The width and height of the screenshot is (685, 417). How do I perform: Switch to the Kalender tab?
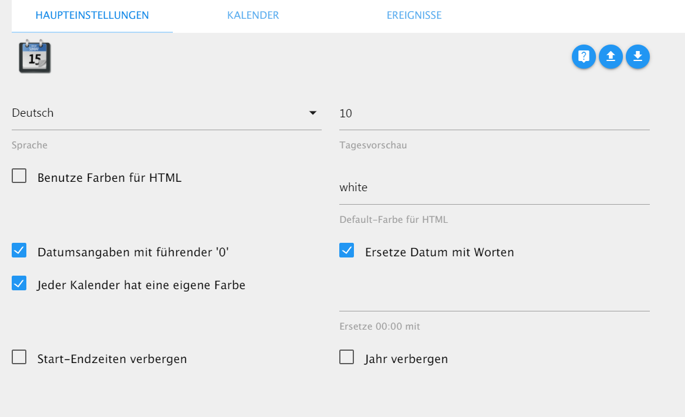[x=253, y=15]
